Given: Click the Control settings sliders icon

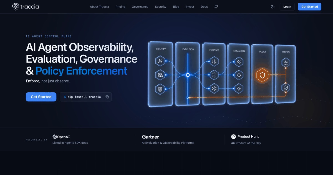Looking at the screenshot, I should [x=286, y=62].
